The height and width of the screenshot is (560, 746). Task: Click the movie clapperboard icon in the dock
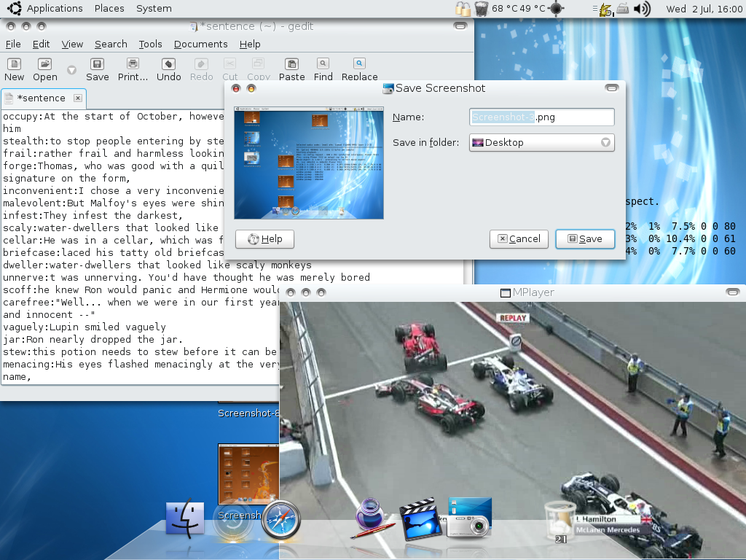(420, 519)
